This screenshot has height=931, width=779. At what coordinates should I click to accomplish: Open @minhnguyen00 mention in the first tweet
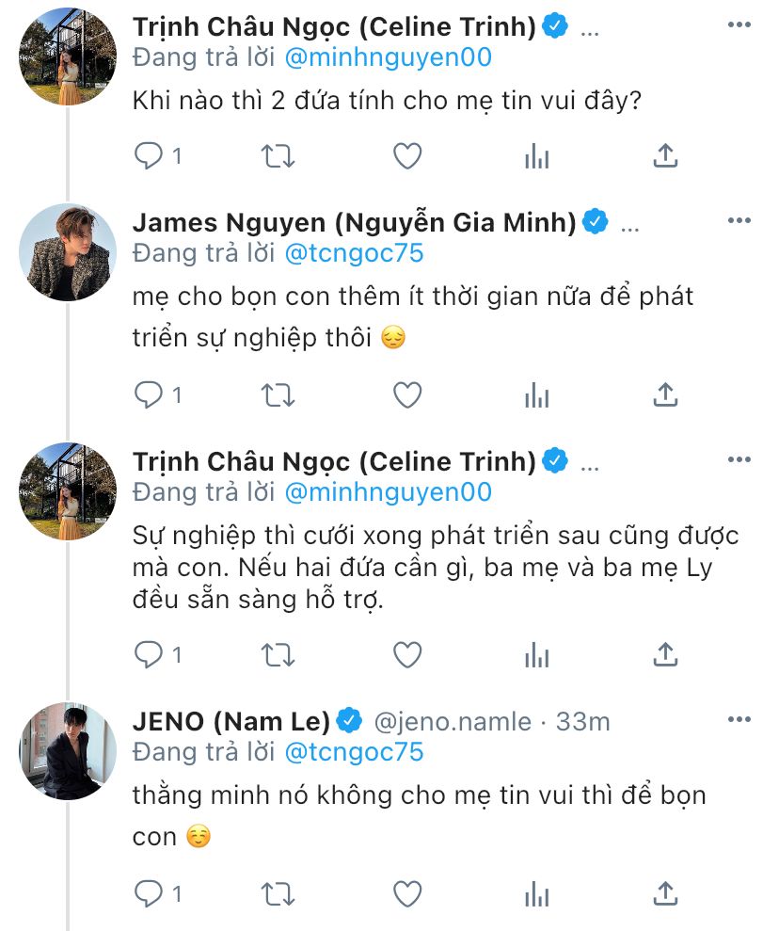tap(389, 57)
